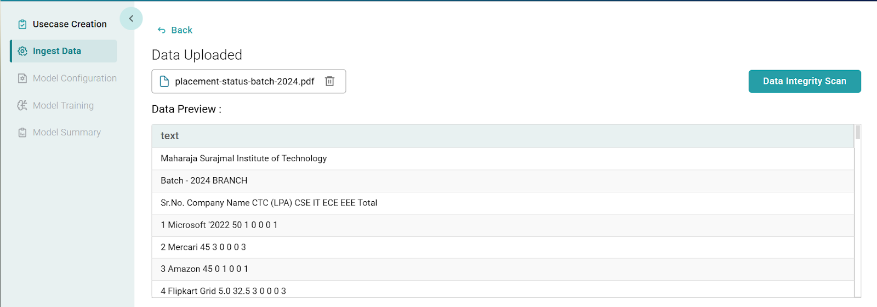The image size is (877, 307).
Task: Click the Back arrow icon
Action: point(162,30)
